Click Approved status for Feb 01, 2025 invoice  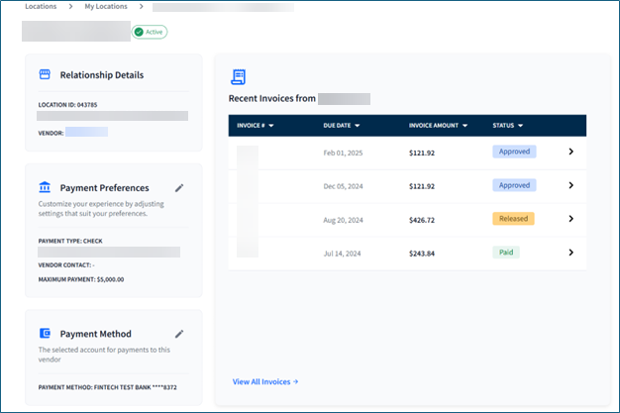(514, 152)
